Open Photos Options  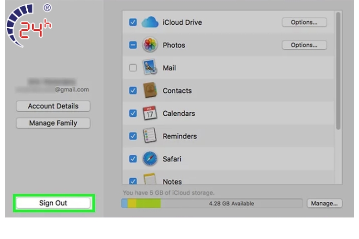point(304,45)
